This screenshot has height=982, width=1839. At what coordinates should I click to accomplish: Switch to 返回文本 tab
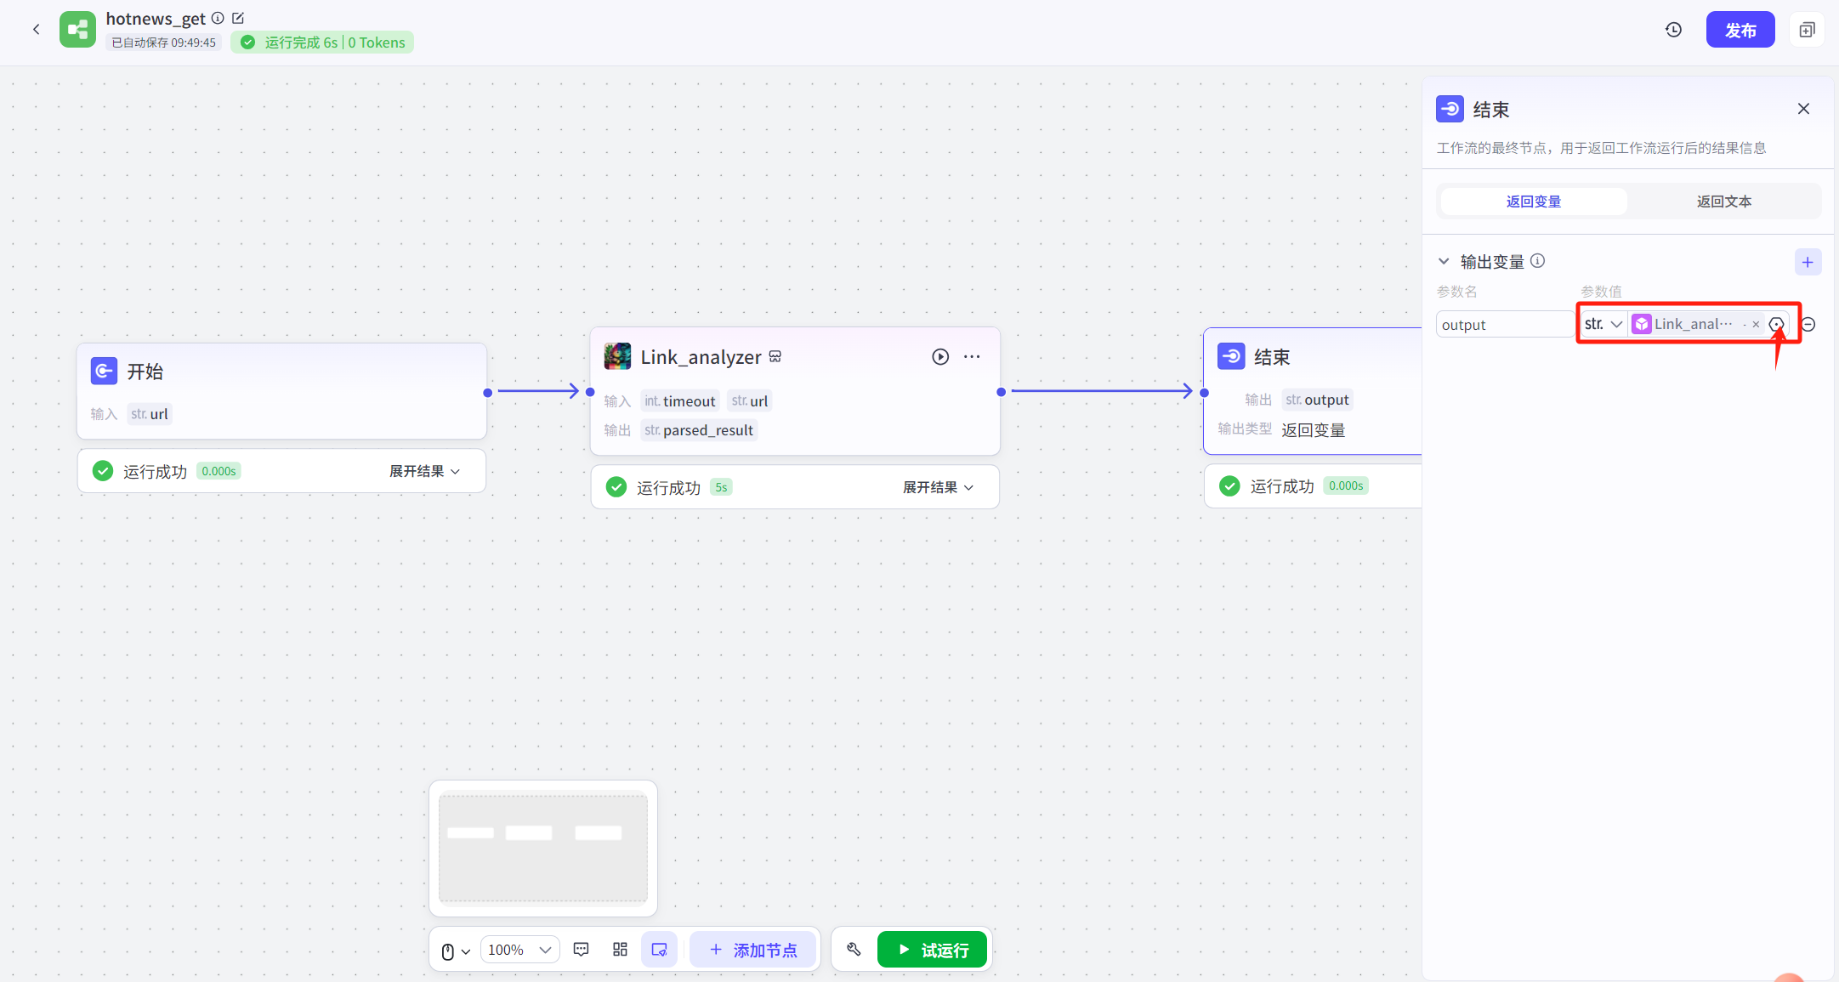1723,202
